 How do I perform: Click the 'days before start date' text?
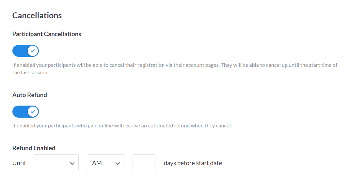point(193,163)
